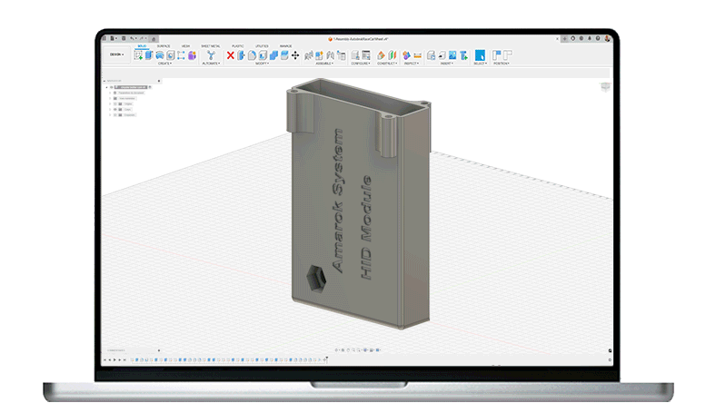Toggle visibility eye of Corps folder
This screenshot has width=716, height=403.
[x=114, y=109]
